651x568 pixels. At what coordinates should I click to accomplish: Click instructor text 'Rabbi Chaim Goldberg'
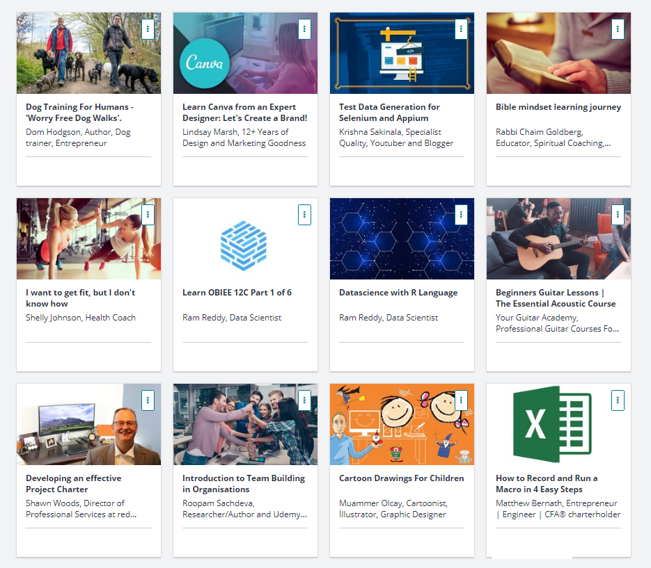[553, 138]
